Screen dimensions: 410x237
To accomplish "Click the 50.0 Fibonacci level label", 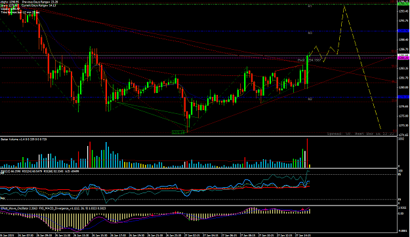I will coord(394,66).
